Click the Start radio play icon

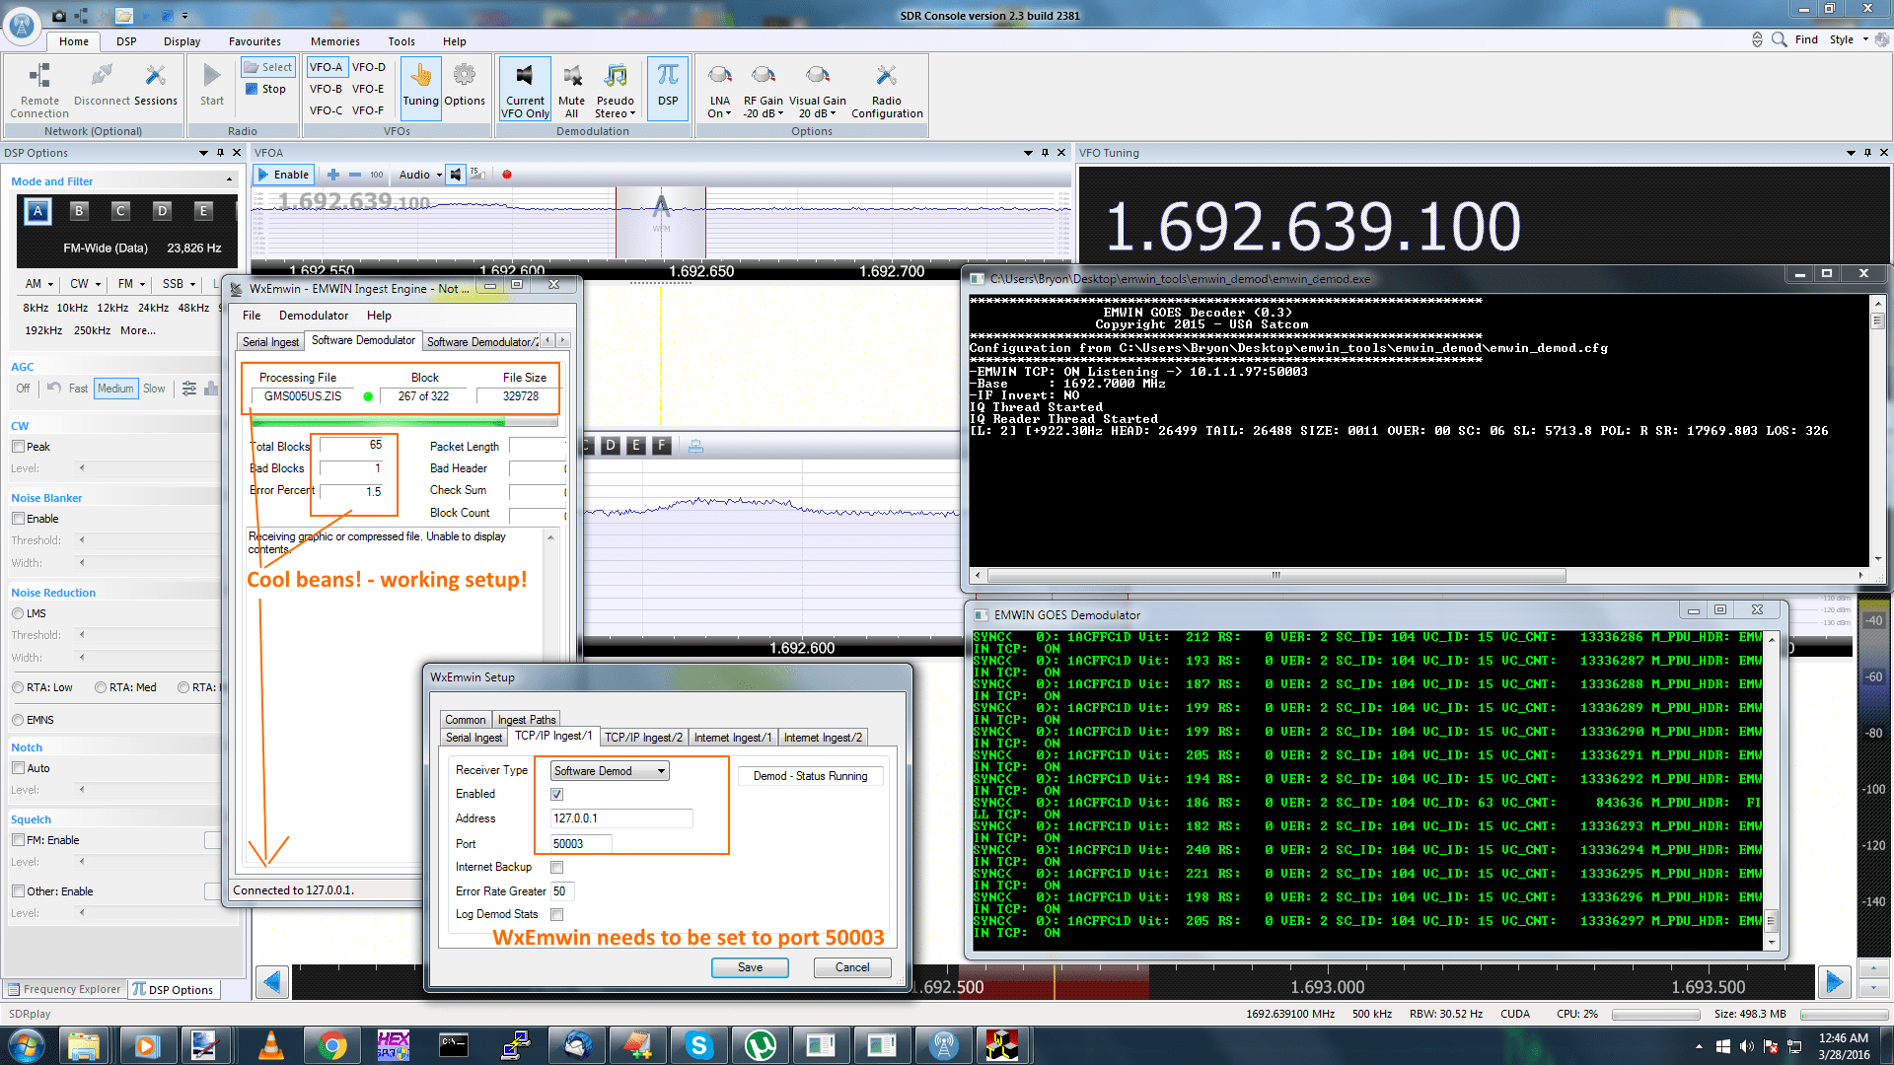pyautogui.click(x=211, y=84)
